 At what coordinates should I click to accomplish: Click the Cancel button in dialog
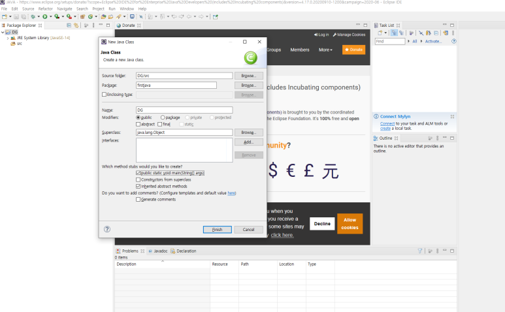click(248, 229)
